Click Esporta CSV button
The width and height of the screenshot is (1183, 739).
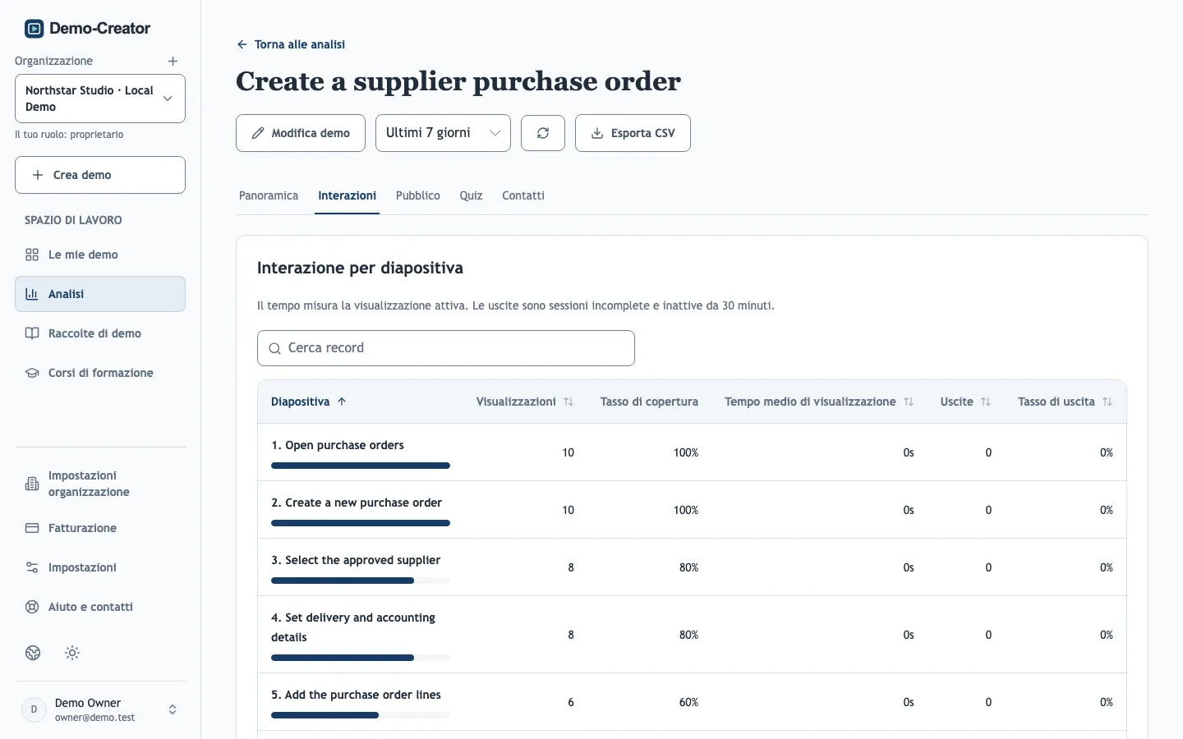(633, 133)
